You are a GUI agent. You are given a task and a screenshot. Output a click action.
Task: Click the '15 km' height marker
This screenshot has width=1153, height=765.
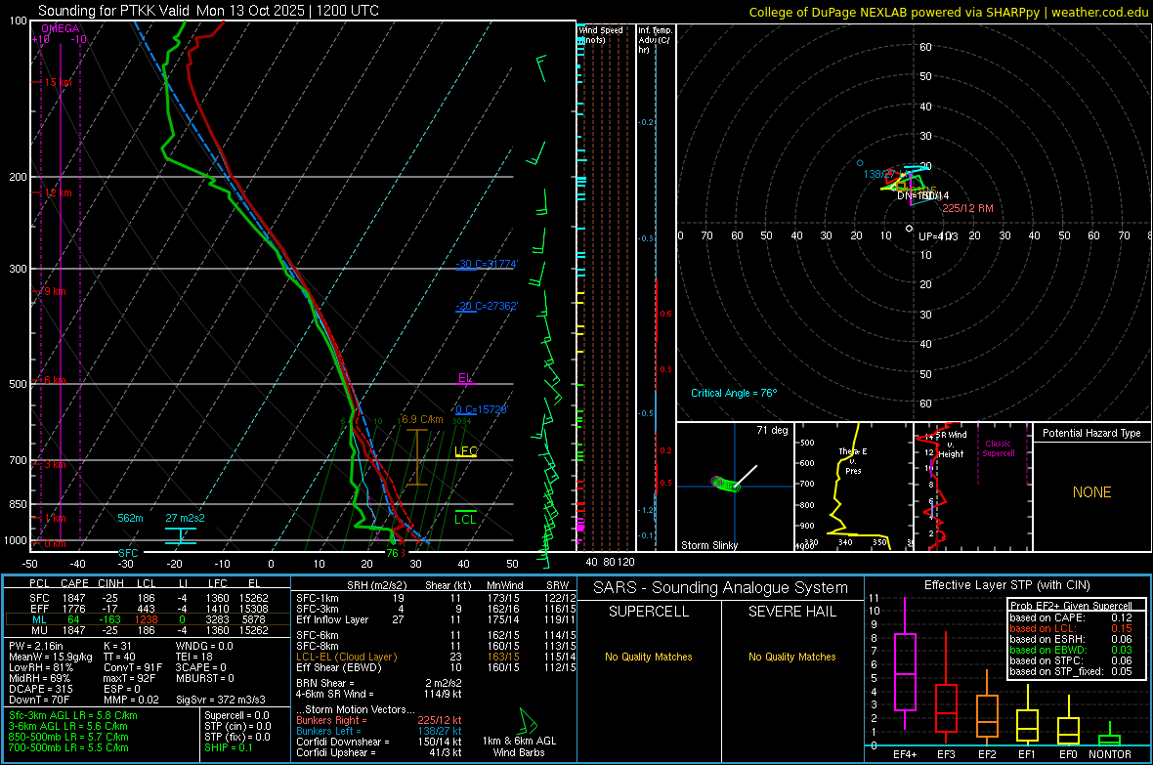[x=58, y=82]
